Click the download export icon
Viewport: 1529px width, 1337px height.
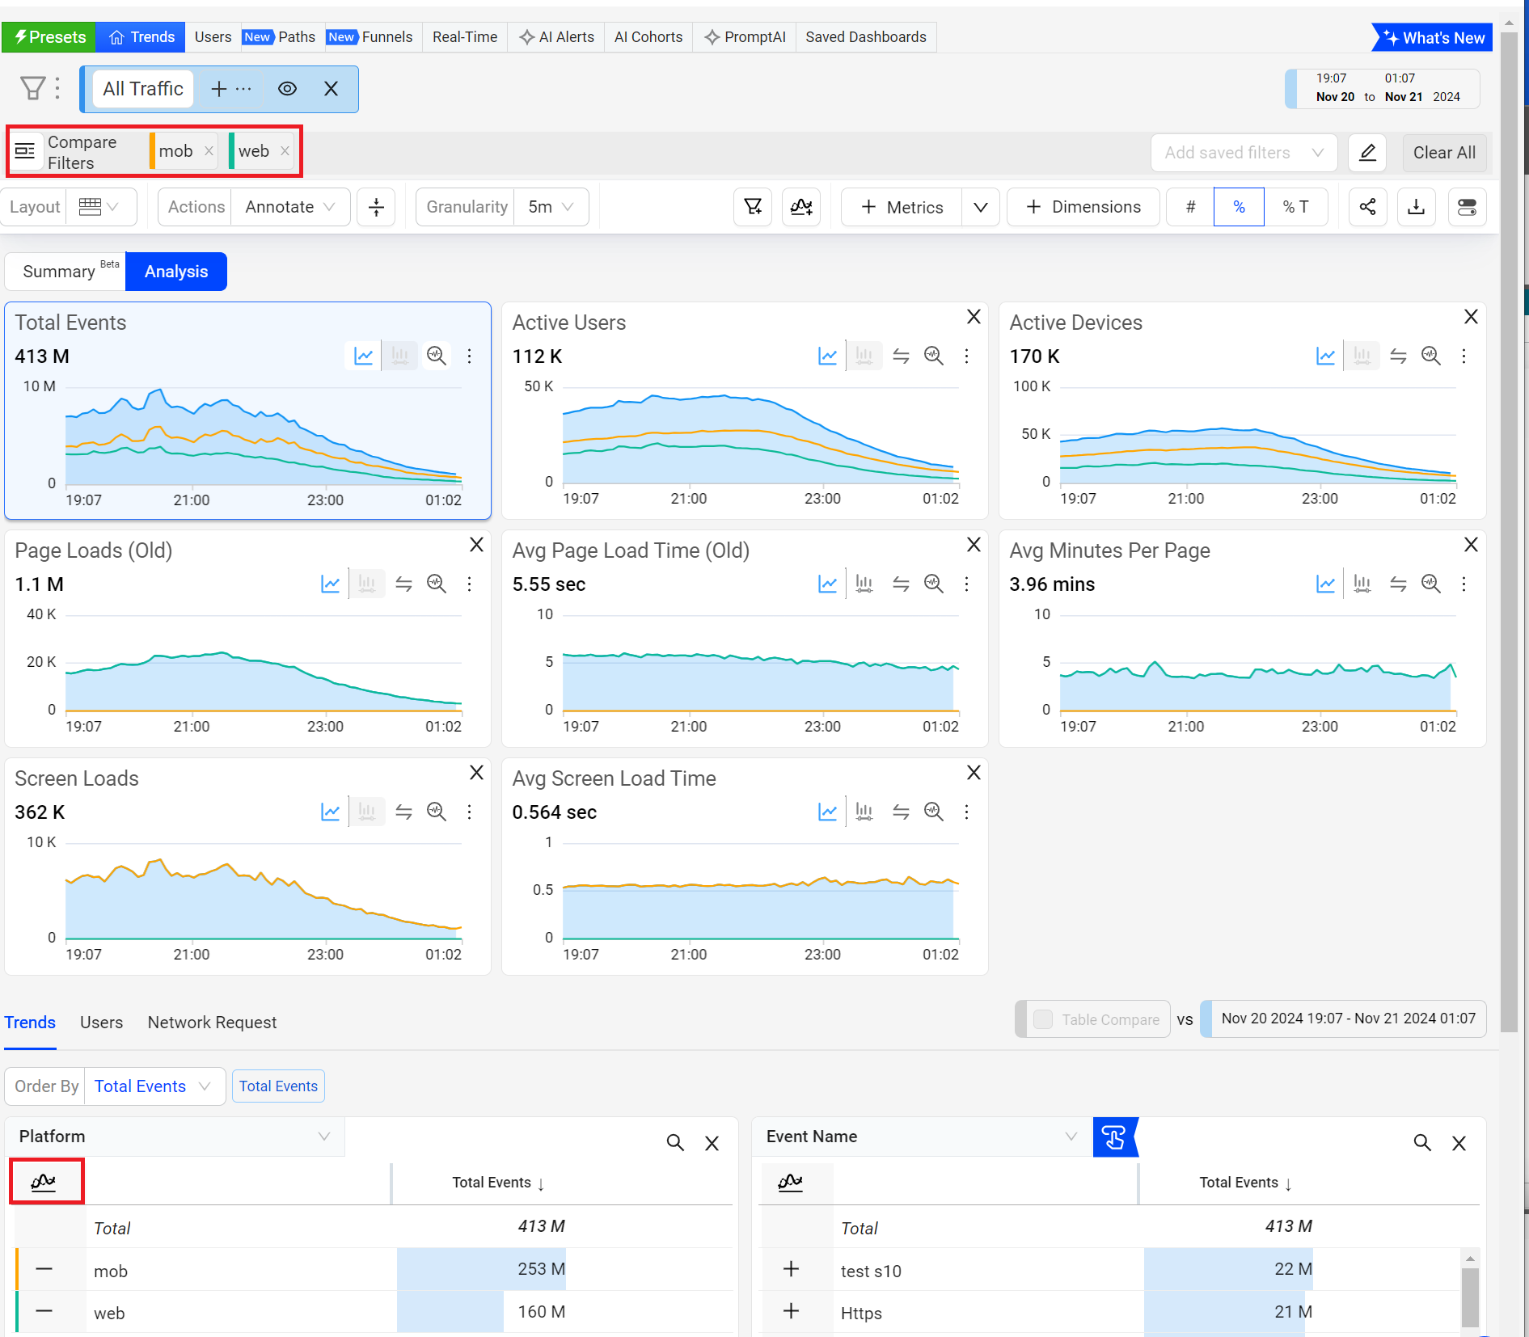[1416, 207]
